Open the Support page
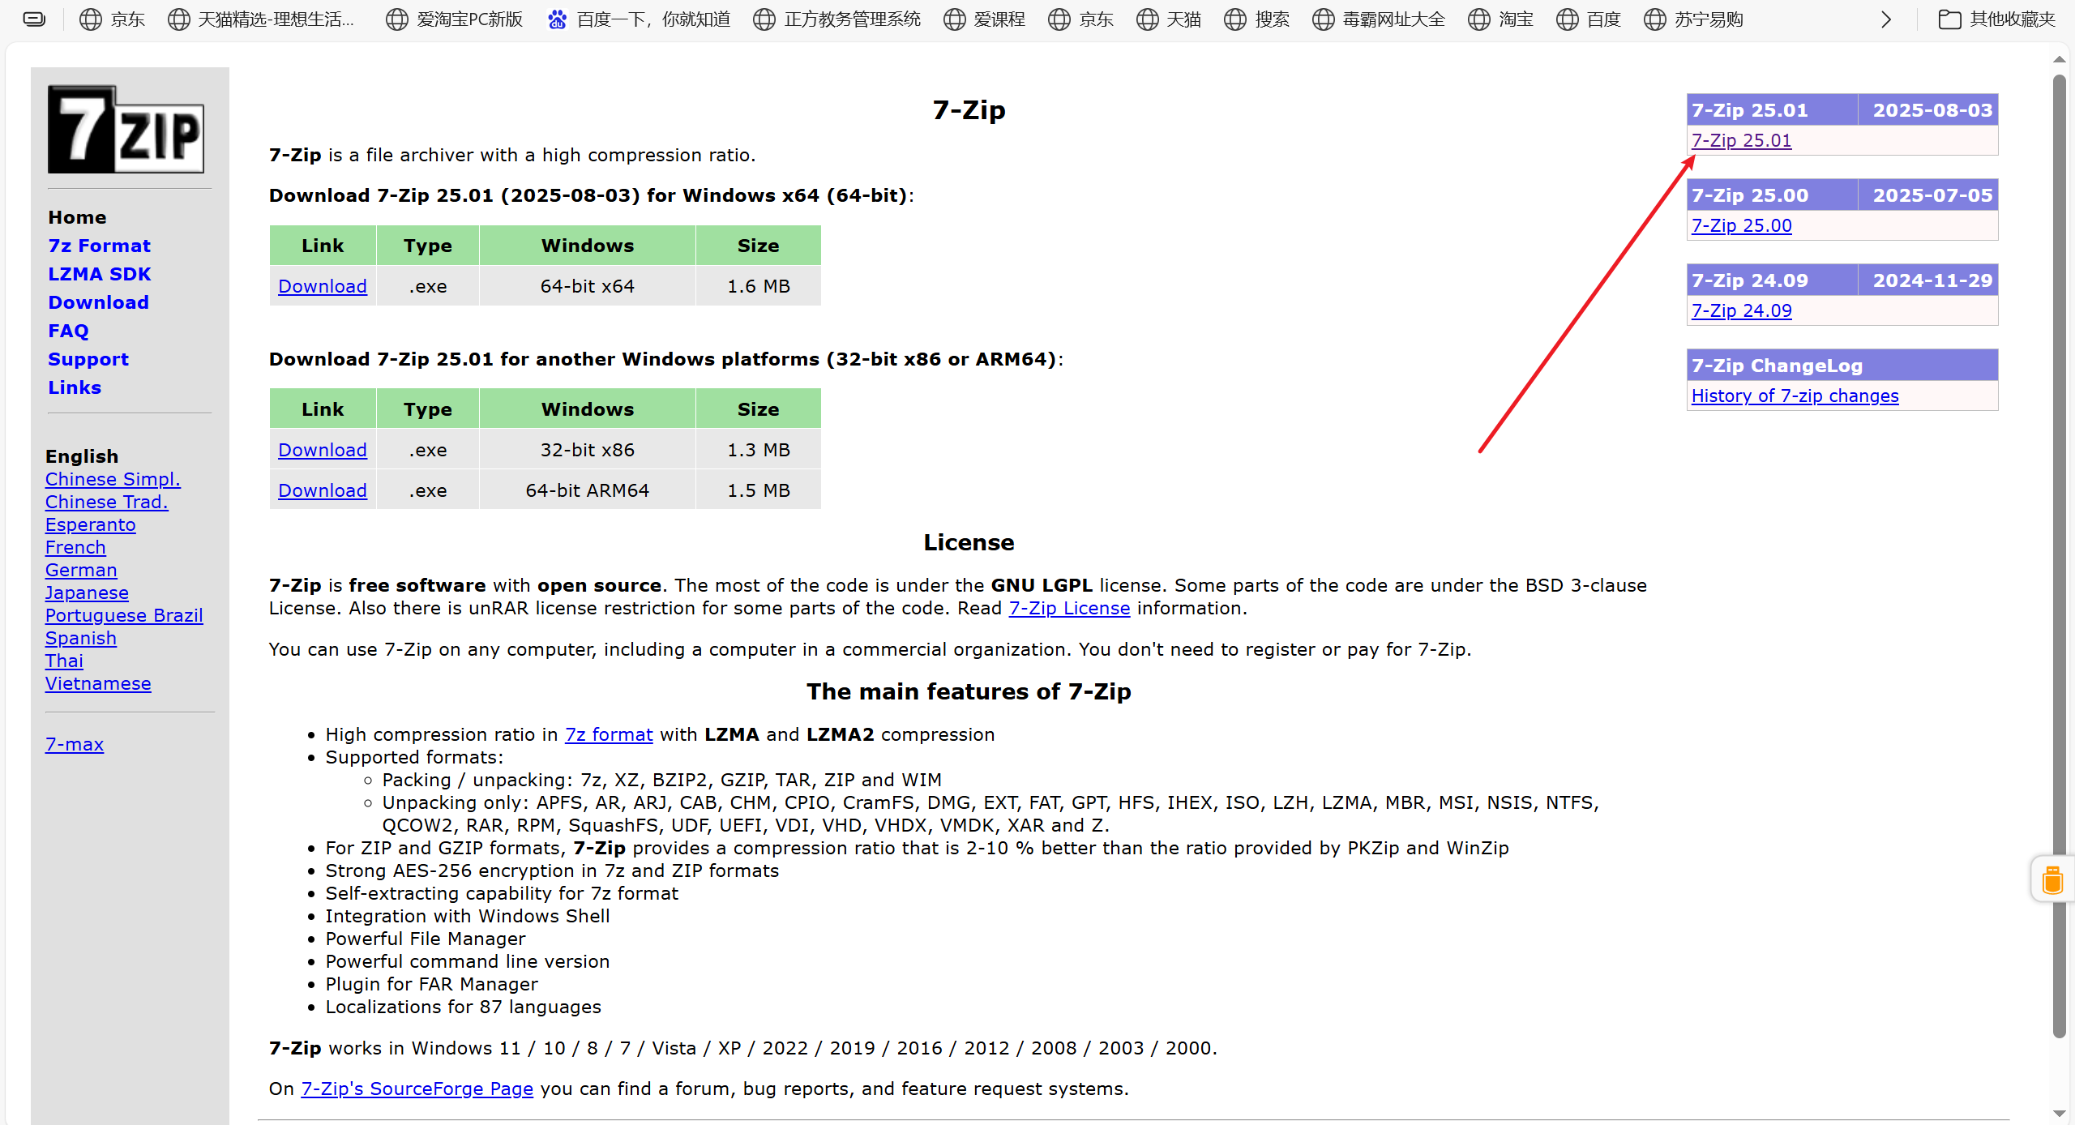 [x=88, y=359]
